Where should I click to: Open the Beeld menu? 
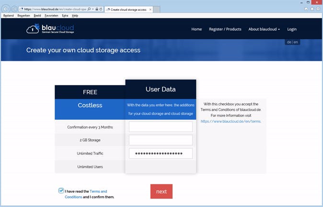click(37, 16)
